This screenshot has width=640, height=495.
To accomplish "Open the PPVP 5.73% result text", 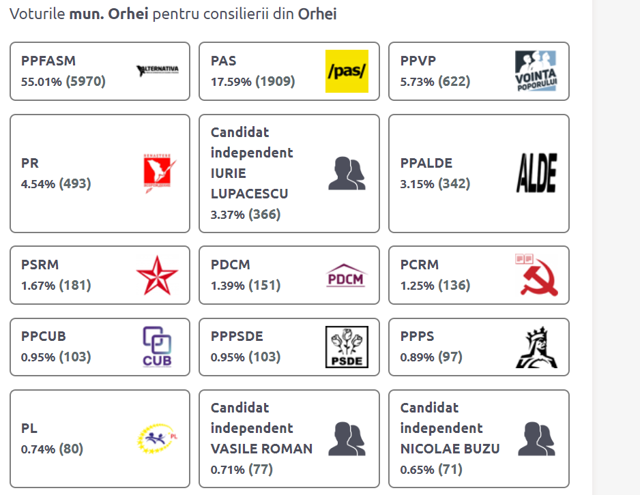I will point(435,82).
